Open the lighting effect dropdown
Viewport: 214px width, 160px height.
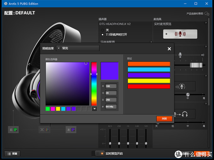(x=78, y=48)
